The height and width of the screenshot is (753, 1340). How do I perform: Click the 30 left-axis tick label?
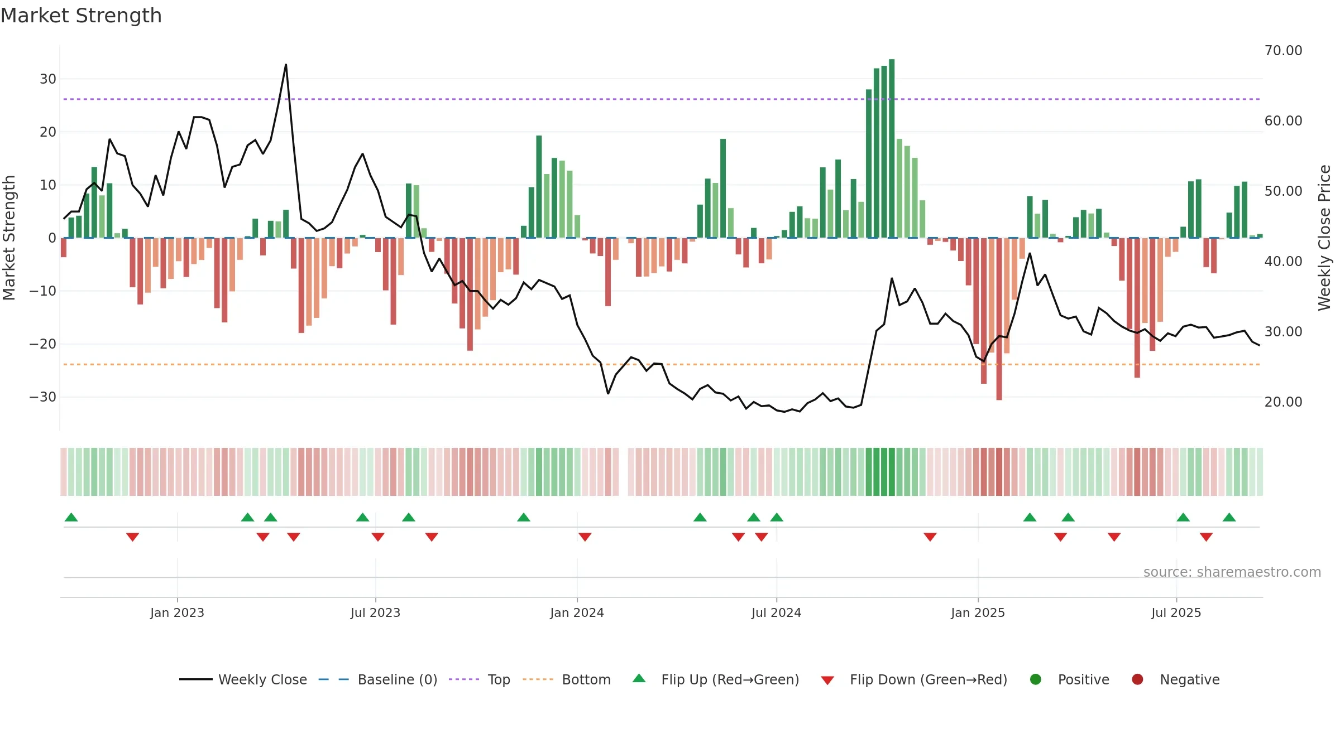(48, 79)
